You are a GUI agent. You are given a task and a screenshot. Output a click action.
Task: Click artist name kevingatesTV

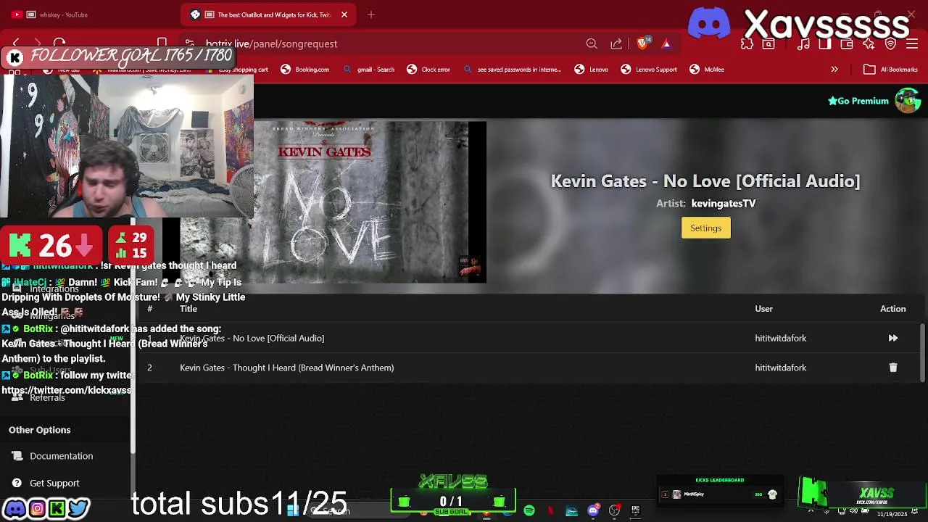[724, 204]
